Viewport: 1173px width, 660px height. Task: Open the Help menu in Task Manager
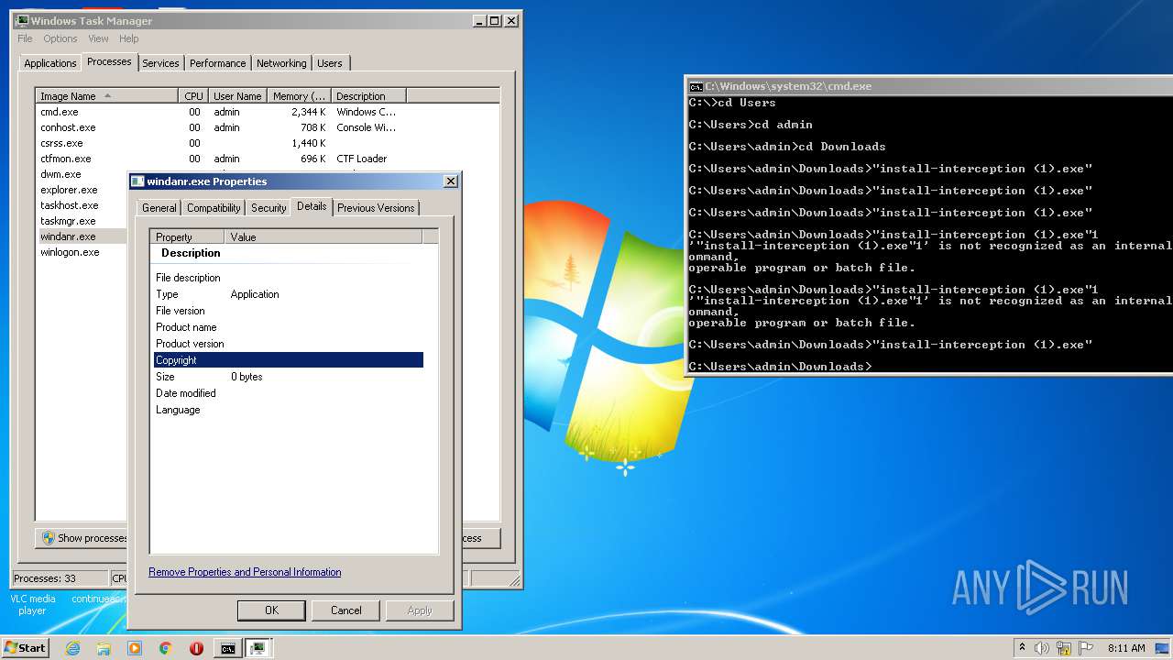(129, 38)
